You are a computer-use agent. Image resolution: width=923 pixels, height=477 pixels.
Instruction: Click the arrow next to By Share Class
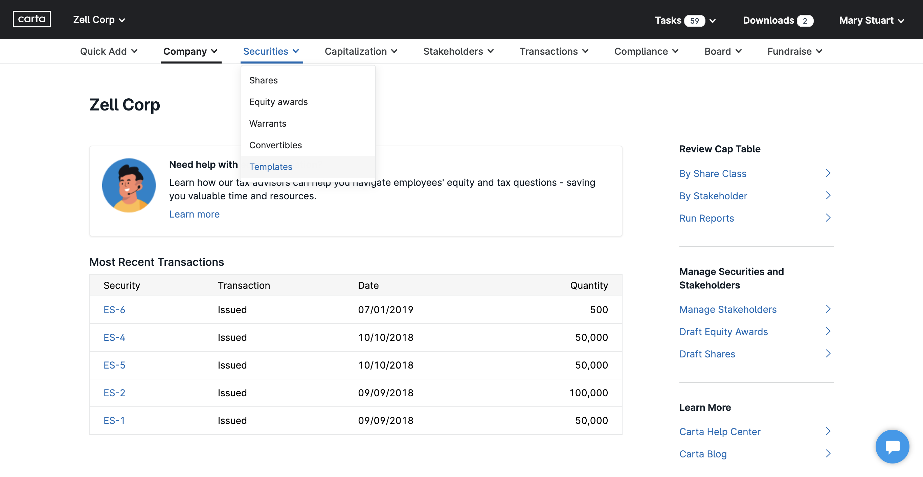pos(828,173)
